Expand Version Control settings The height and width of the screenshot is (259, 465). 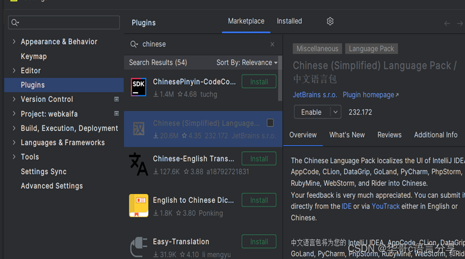click(14, 99)
